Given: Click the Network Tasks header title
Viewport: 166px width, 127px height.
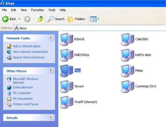Looking at the screenshot, I should (x=18, y=38).
